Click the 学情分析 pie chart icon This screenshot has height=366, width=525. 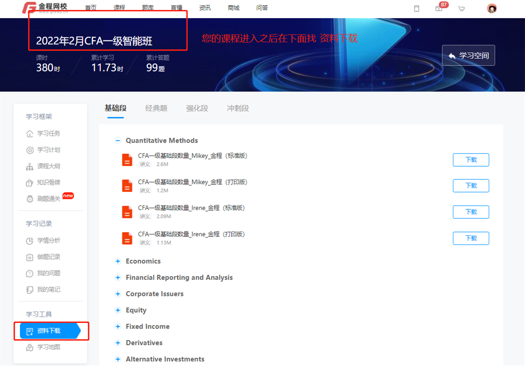click(30, 241)
